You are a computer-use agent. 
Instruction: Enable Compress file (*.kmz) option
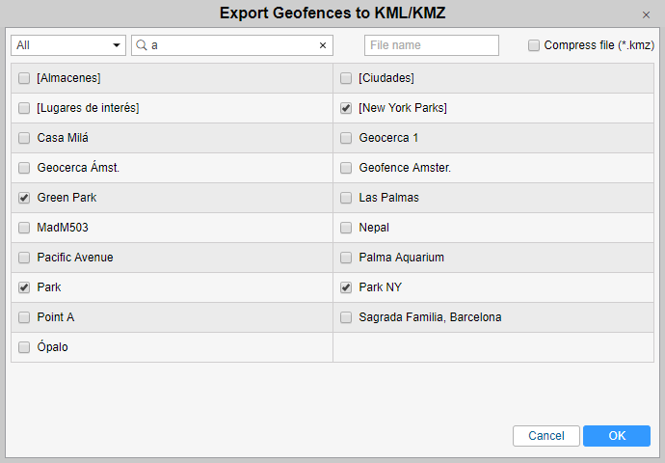pyautogui.click(x=534, y=45)
